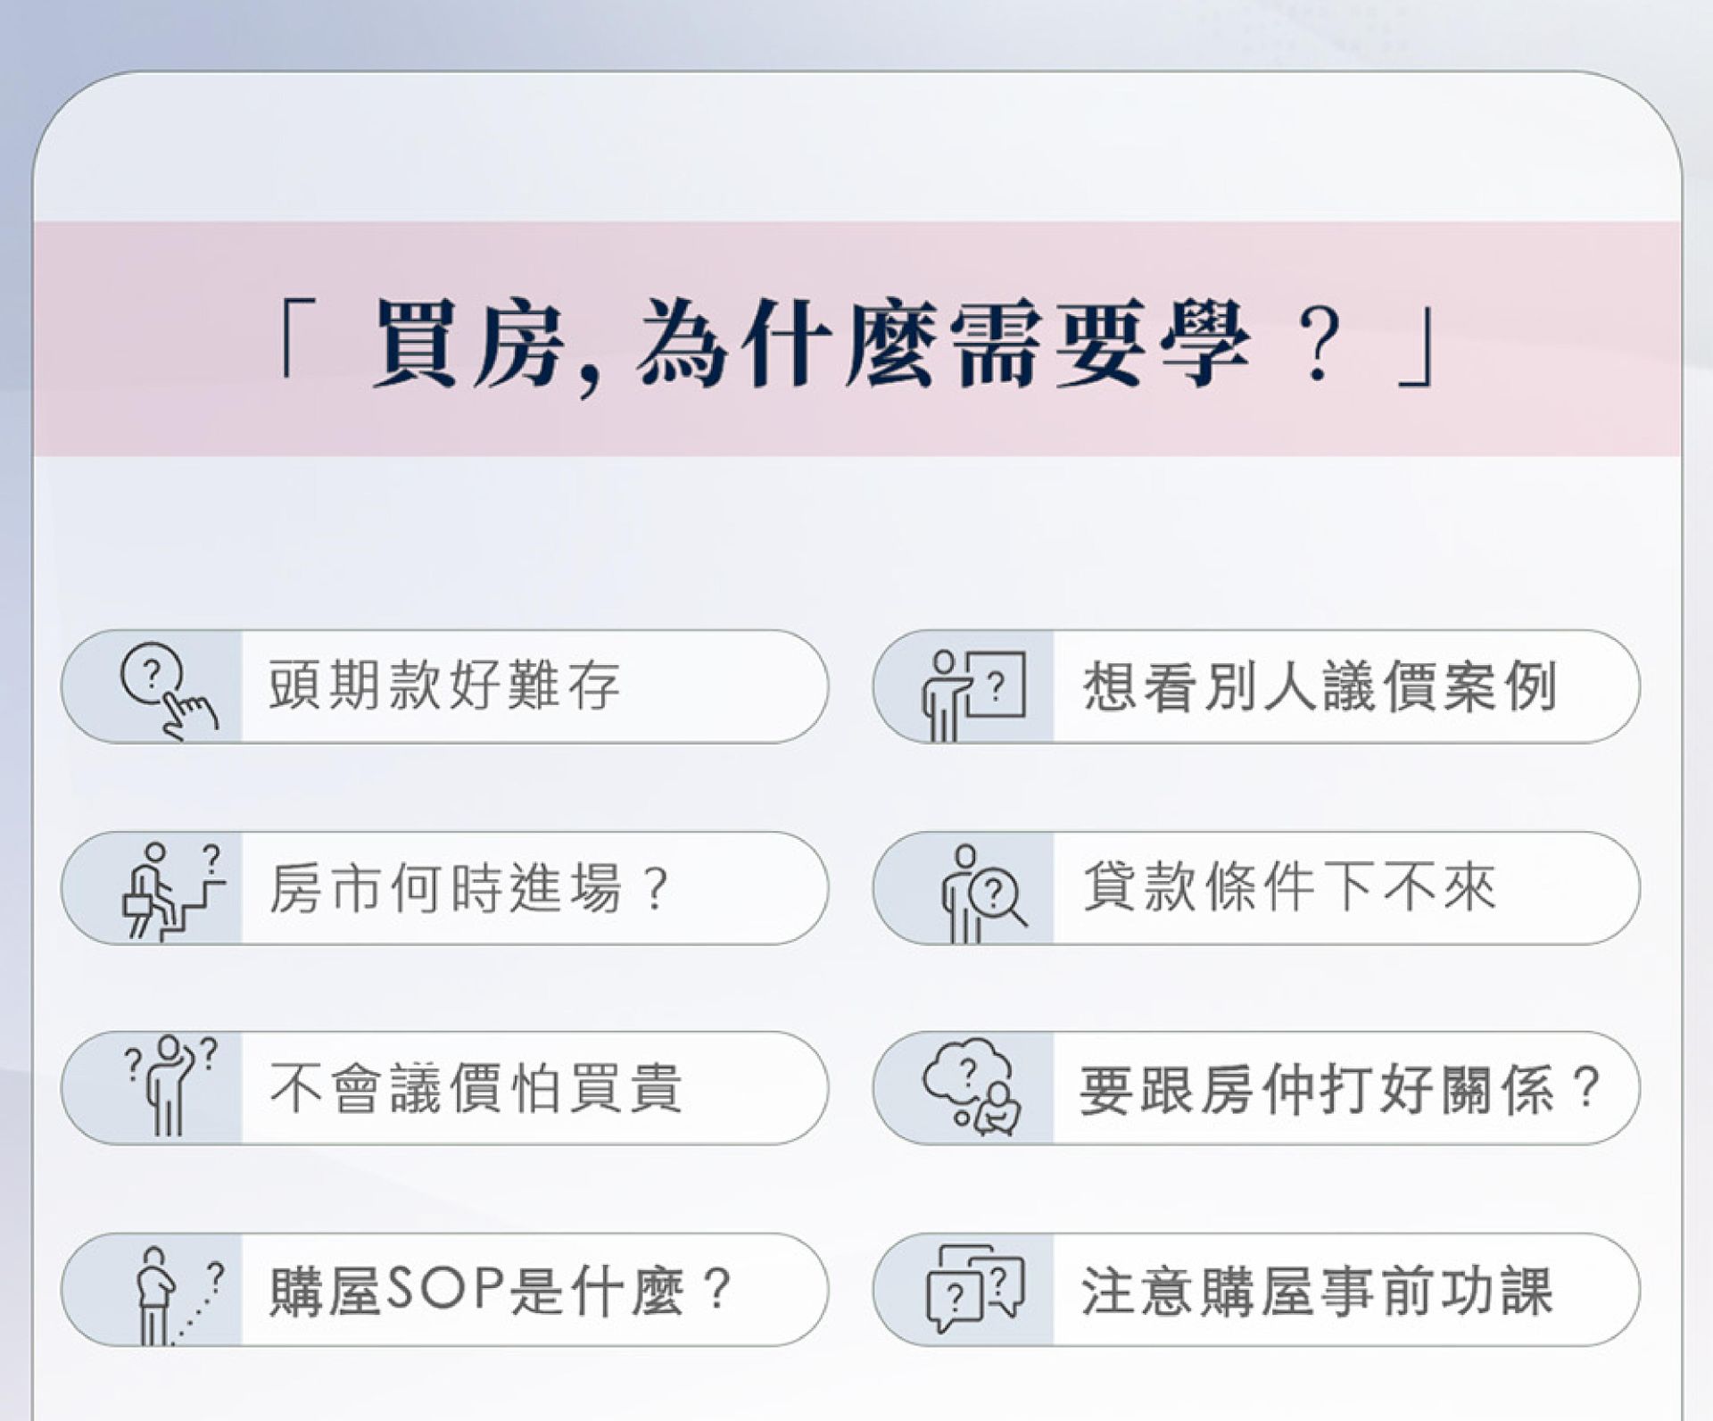Select the 注意購屋事前功課 option

pos(1317,1291)
